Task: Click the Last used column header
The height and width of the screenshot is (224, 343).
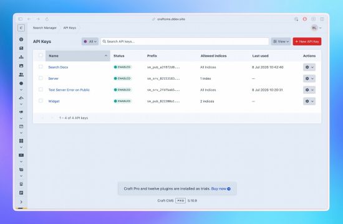Action: pos(260,56)
